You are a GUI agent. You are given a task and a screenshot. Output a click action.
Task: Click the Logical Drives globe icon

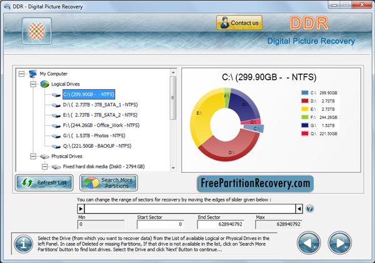[x=45, y=84]
